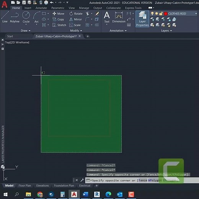Activate the Scale command
This screenshot has width=199, height=199.
pos(75,25)
